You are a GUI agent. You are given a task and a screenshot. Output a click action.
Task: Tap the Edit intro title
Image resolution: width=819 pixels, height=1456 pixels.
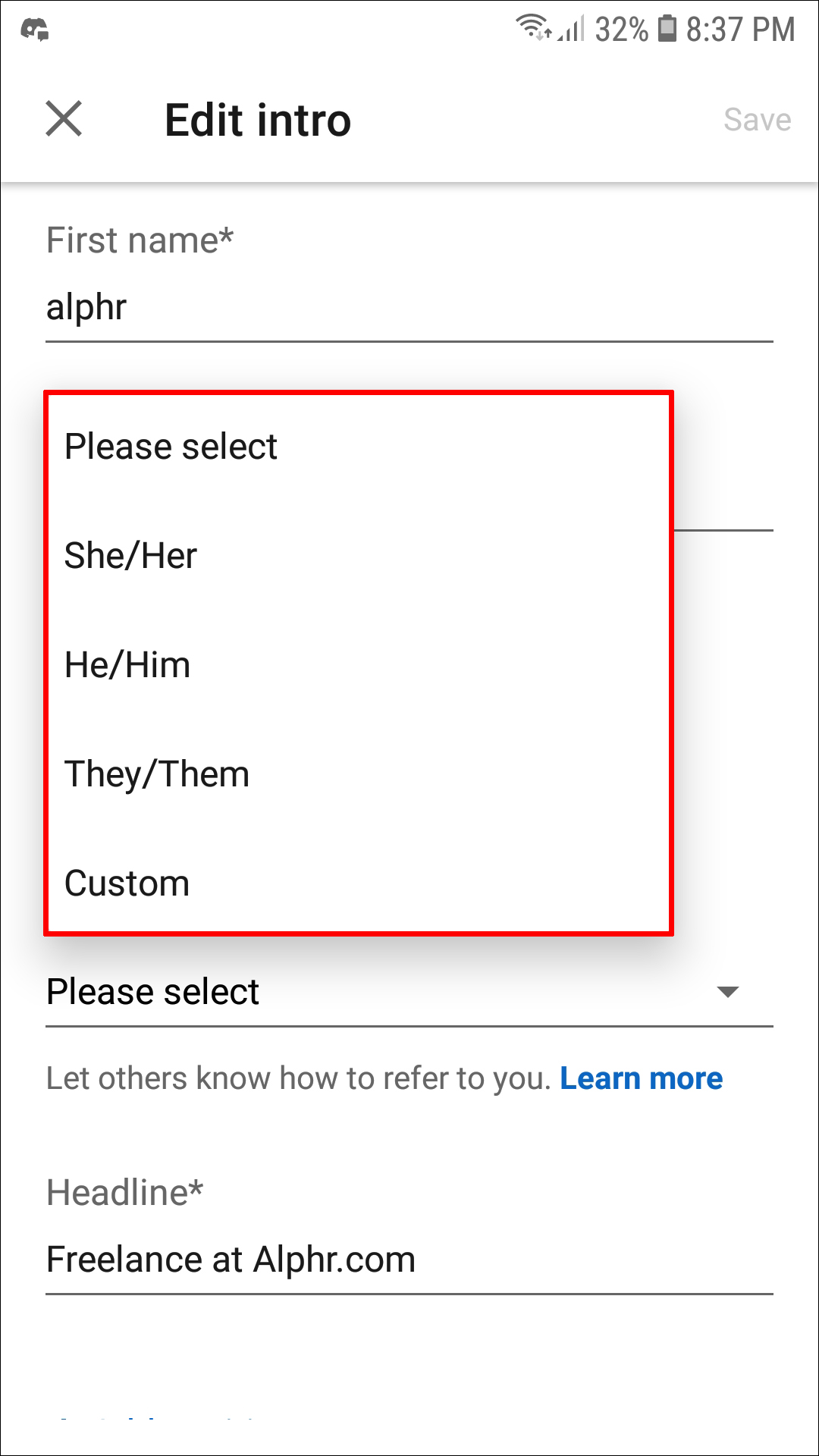click(258, 120)
